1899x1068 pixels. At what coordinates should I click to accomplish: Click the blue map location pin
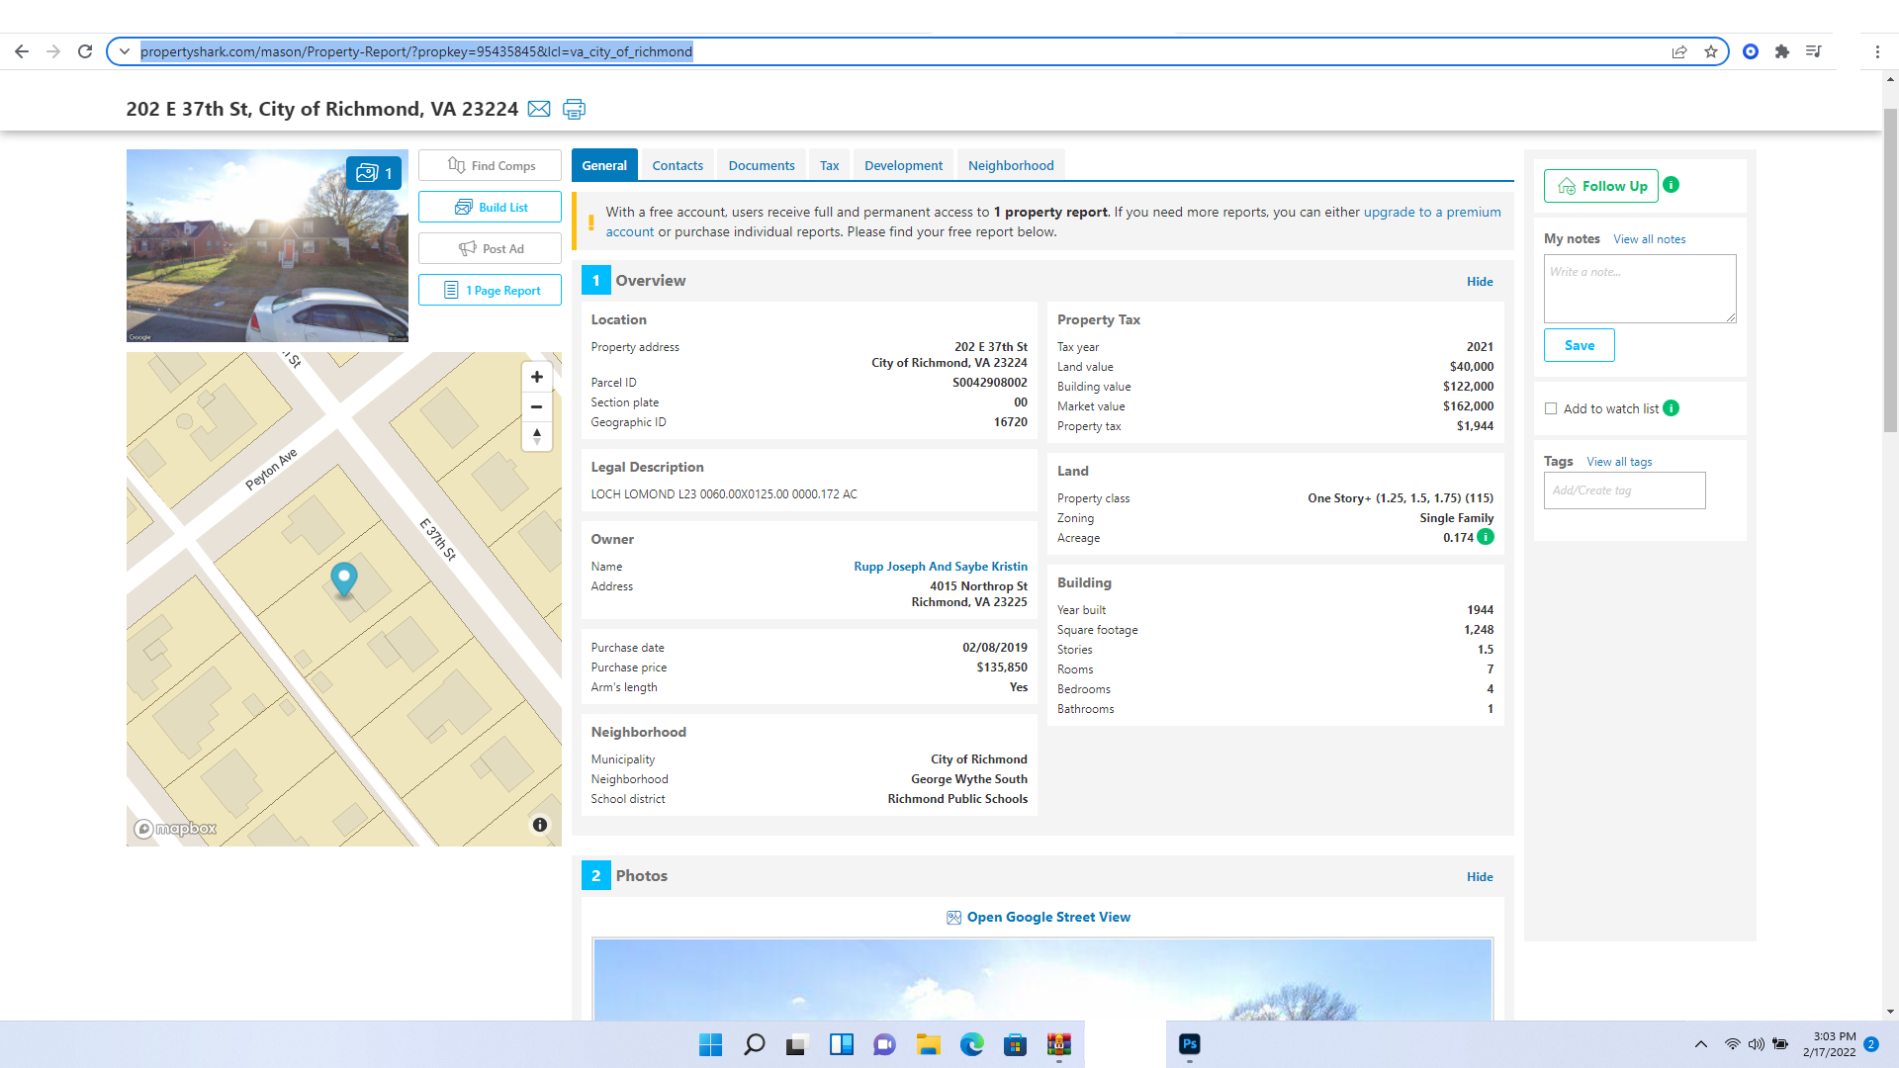(343, 579)
